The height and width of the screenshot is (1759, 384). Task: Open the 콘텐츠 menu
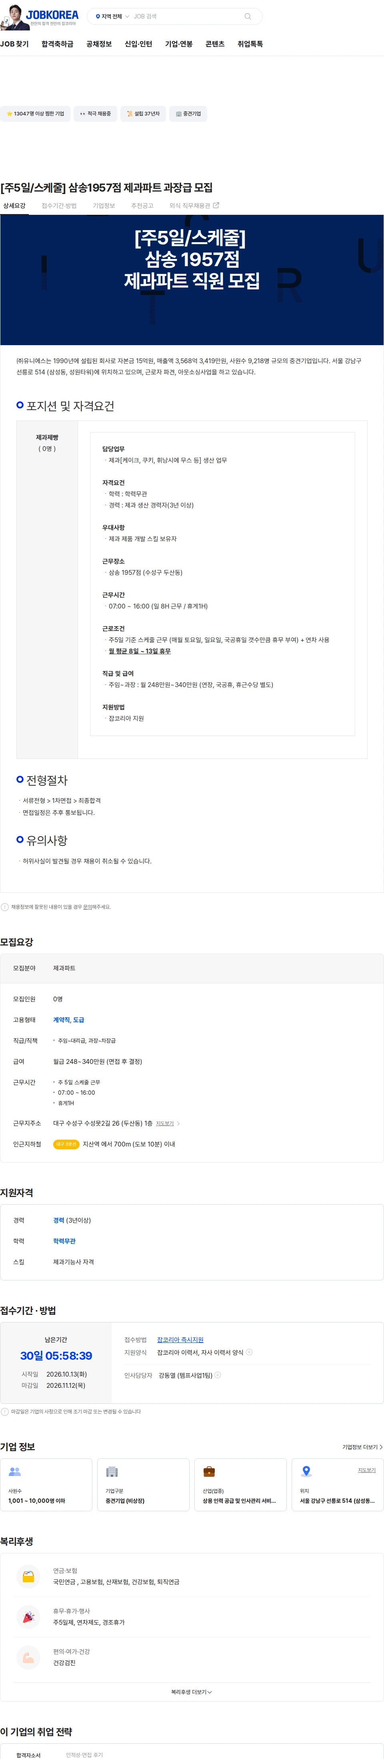215,44
